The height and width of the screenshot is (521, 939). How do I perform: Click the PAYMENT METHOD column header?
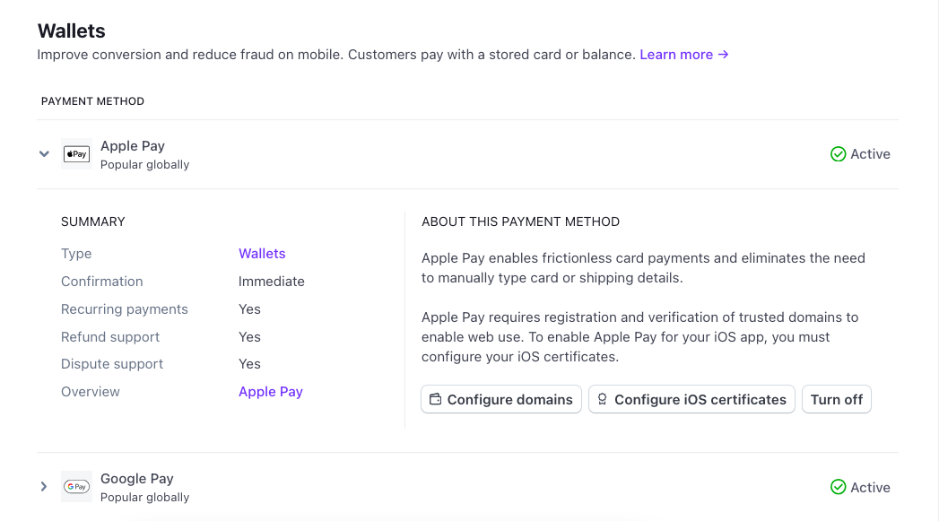pyautogui.click(x=92, y=101)
